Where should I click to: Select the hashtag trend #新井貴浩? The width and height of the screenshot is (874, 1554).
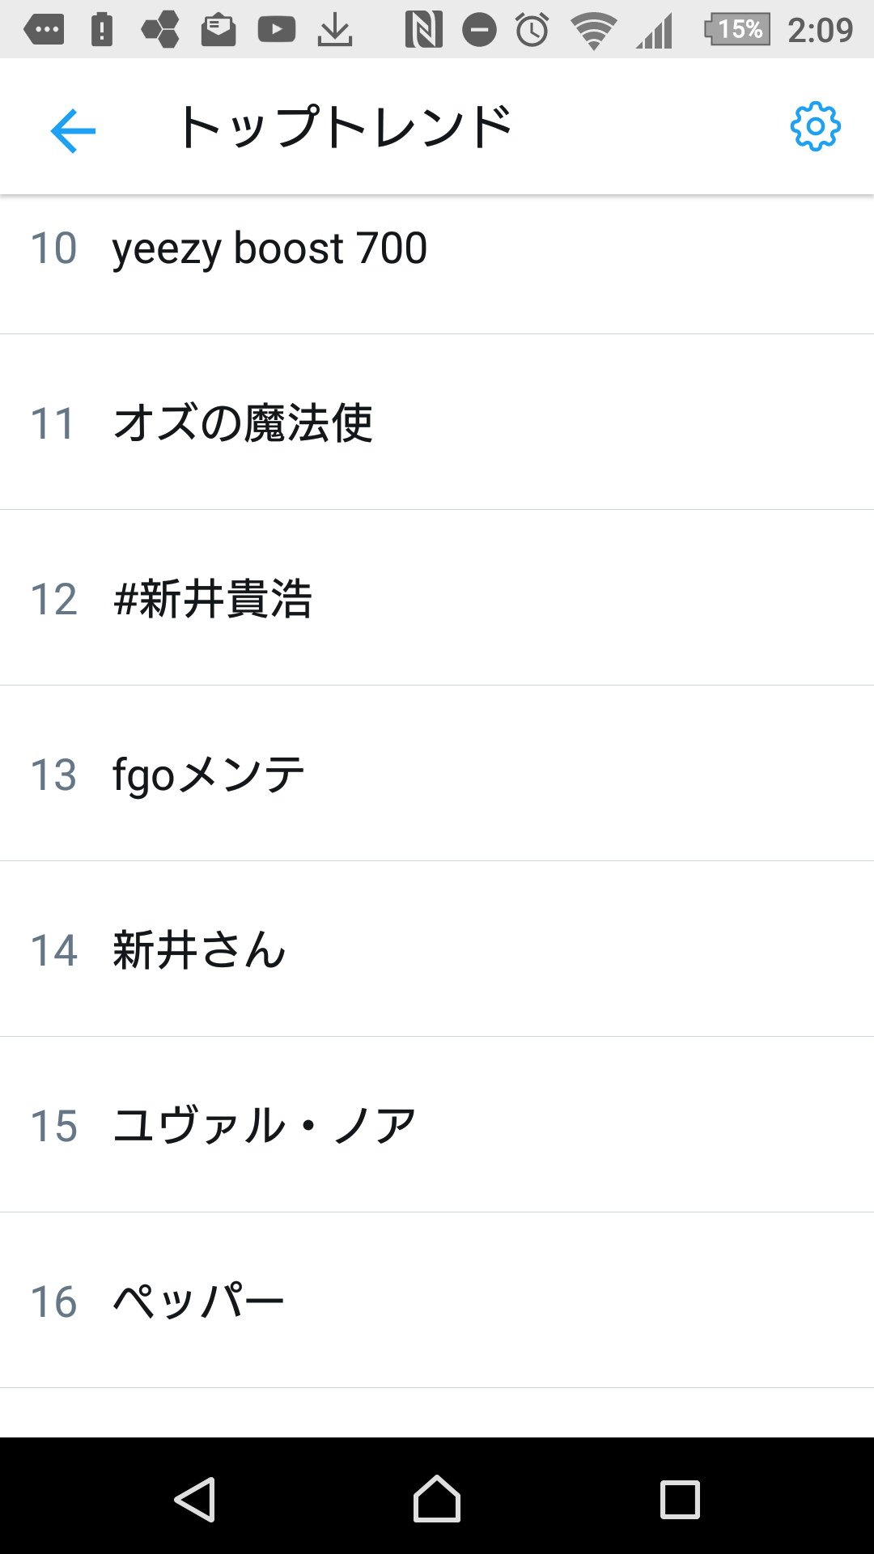(214, 599)
